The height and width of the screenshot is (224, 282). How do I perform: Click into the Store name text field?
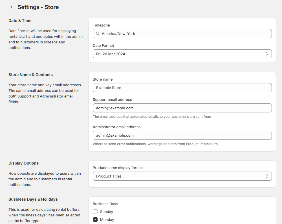click(182, 88)
